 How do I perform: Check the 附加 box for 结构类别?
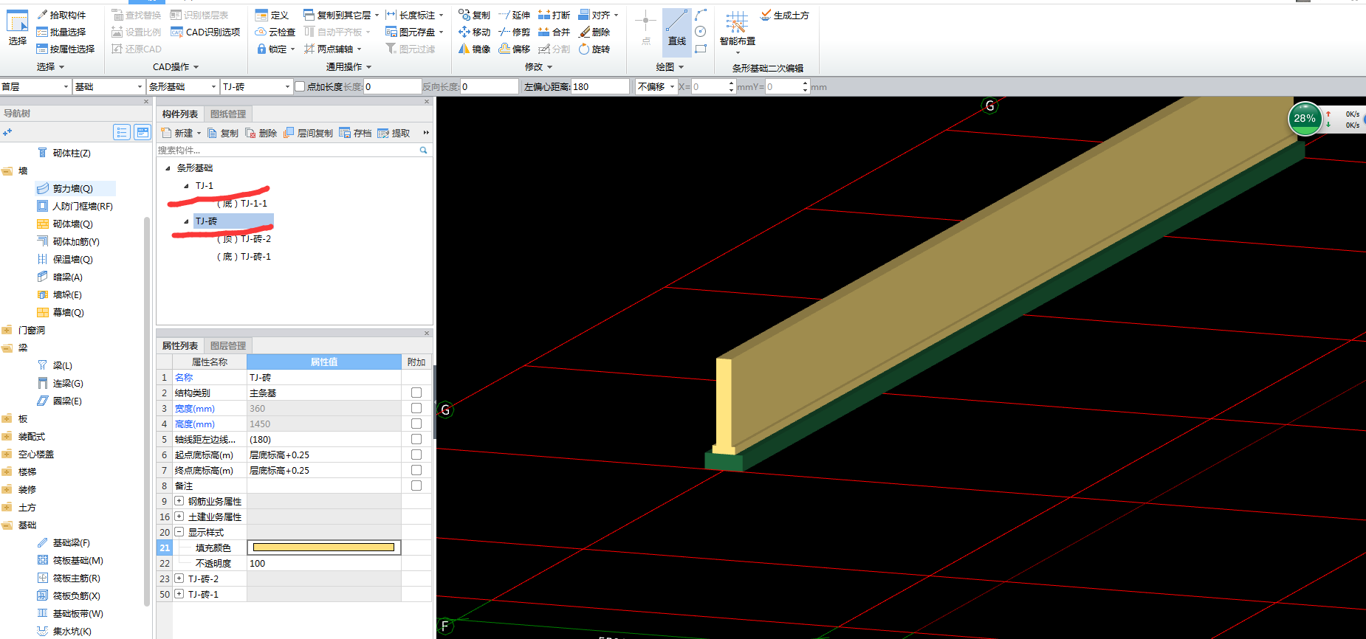416,393
